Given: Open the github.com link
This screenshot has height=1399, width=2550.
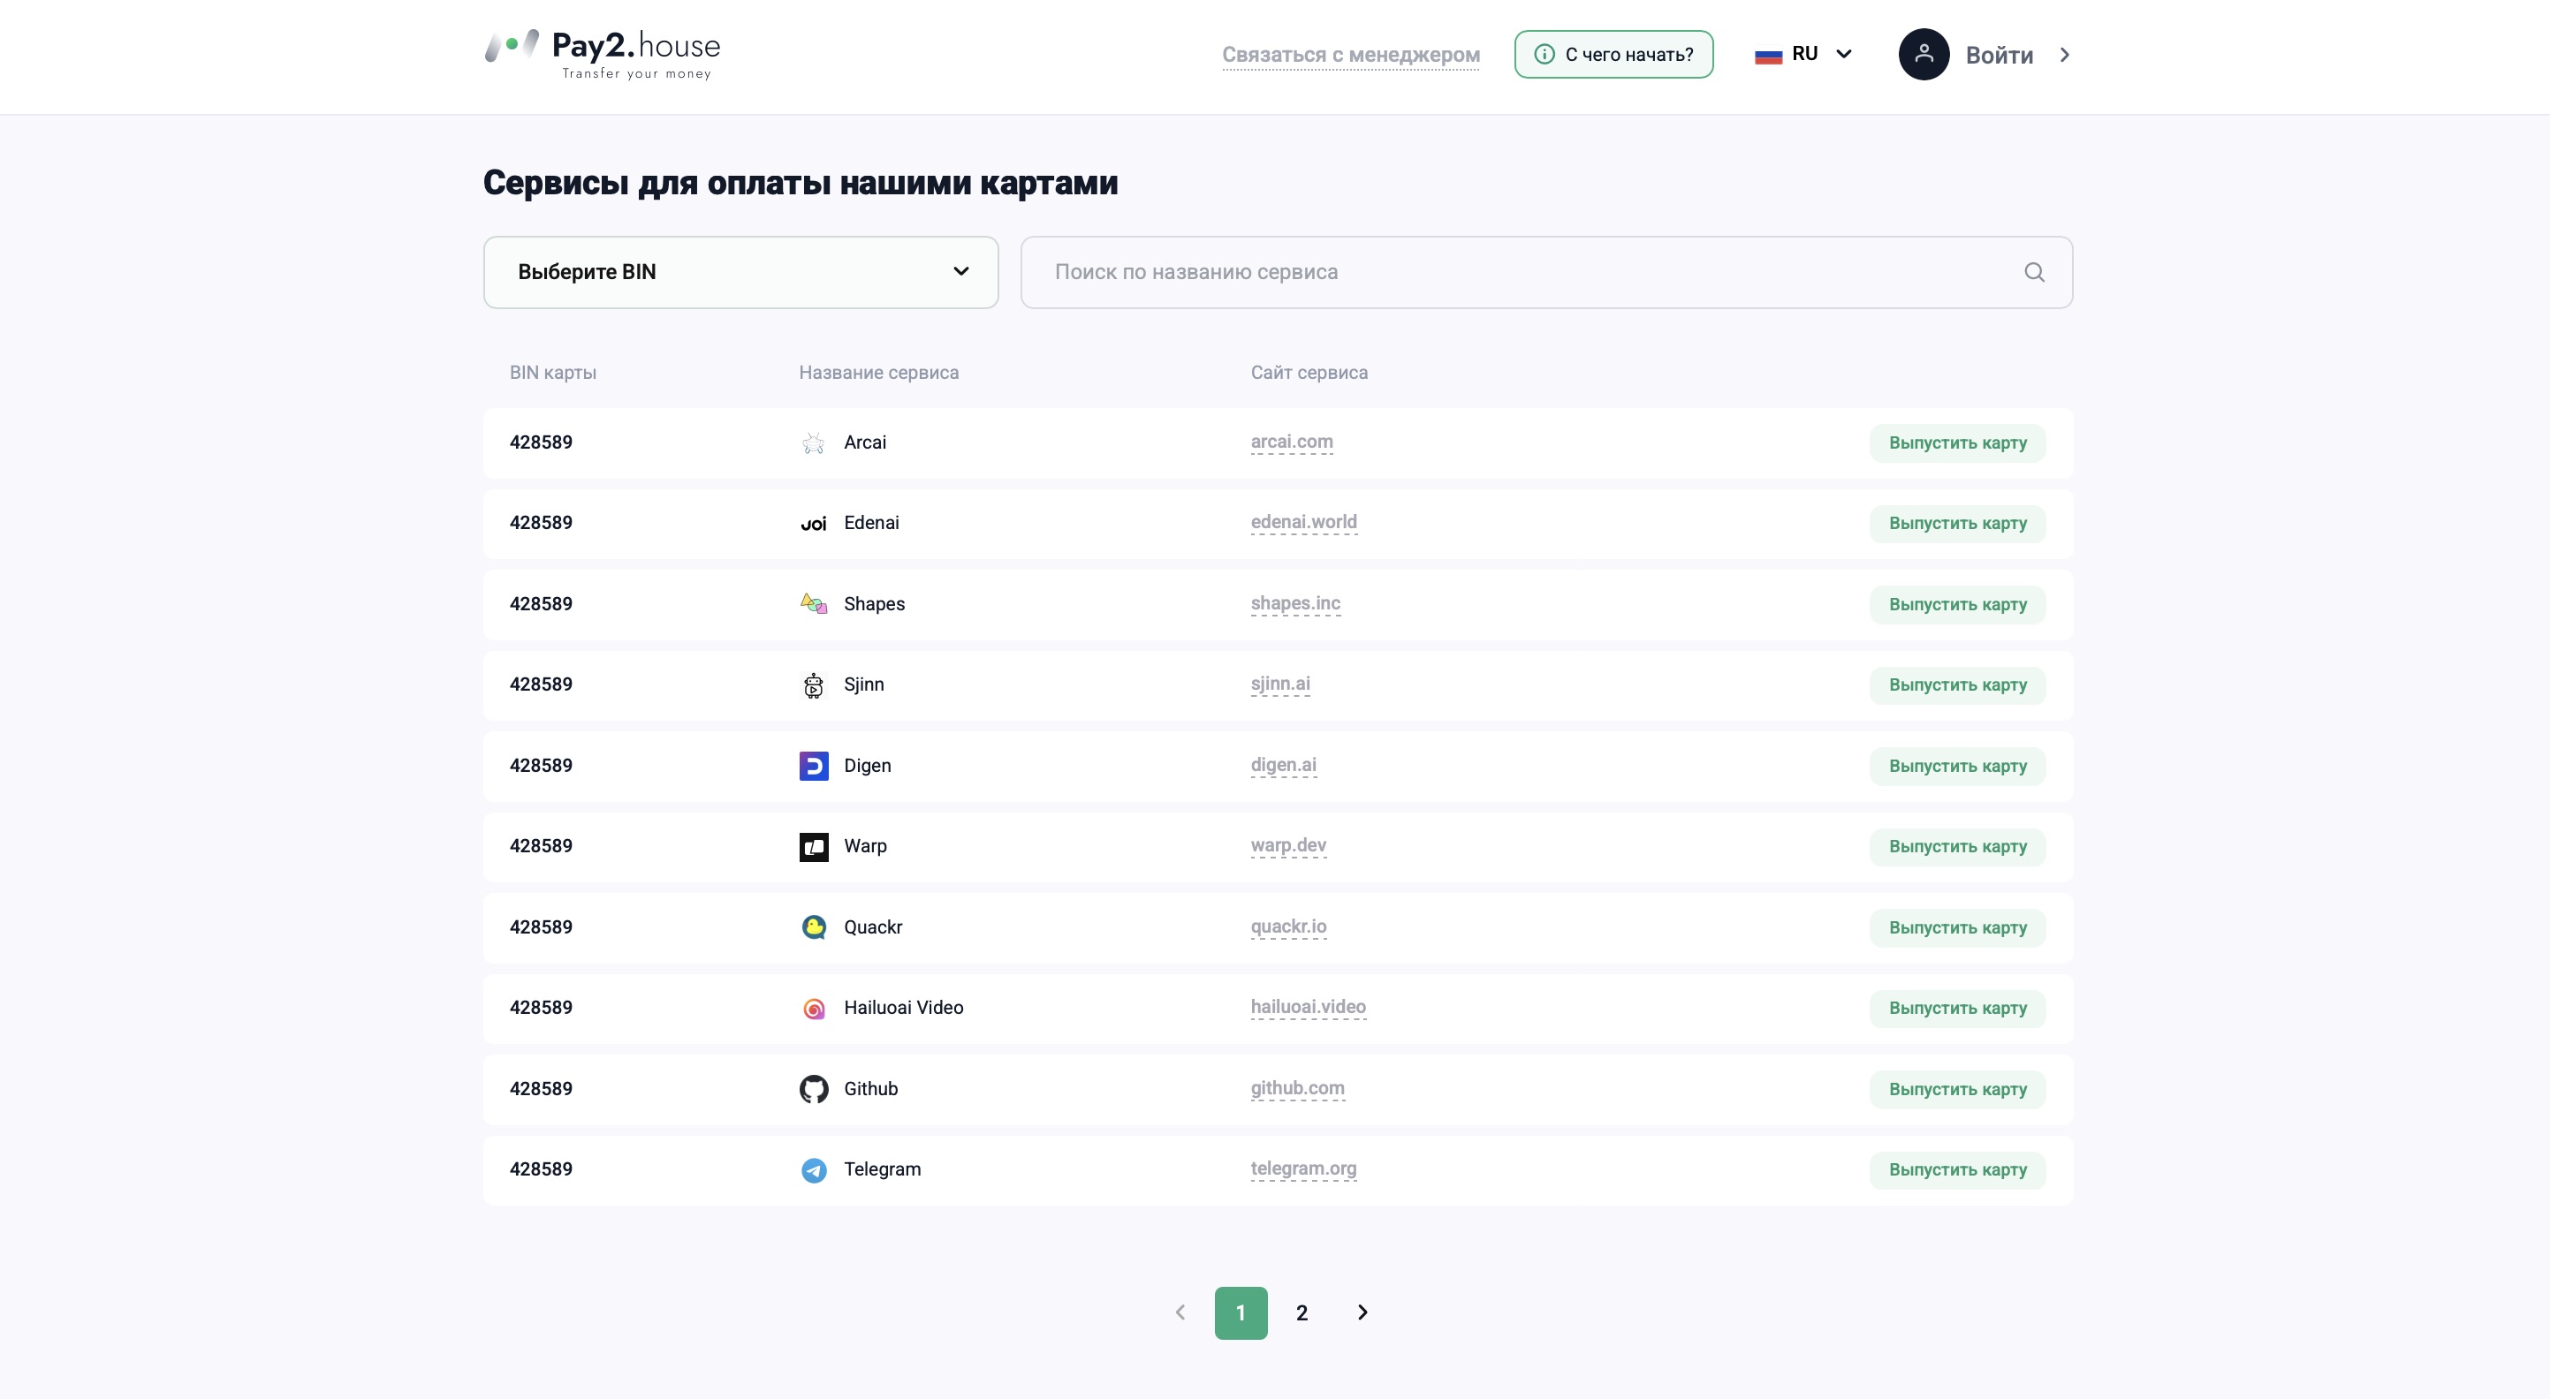Looking at the screenshot, I should [1297, 1088].
